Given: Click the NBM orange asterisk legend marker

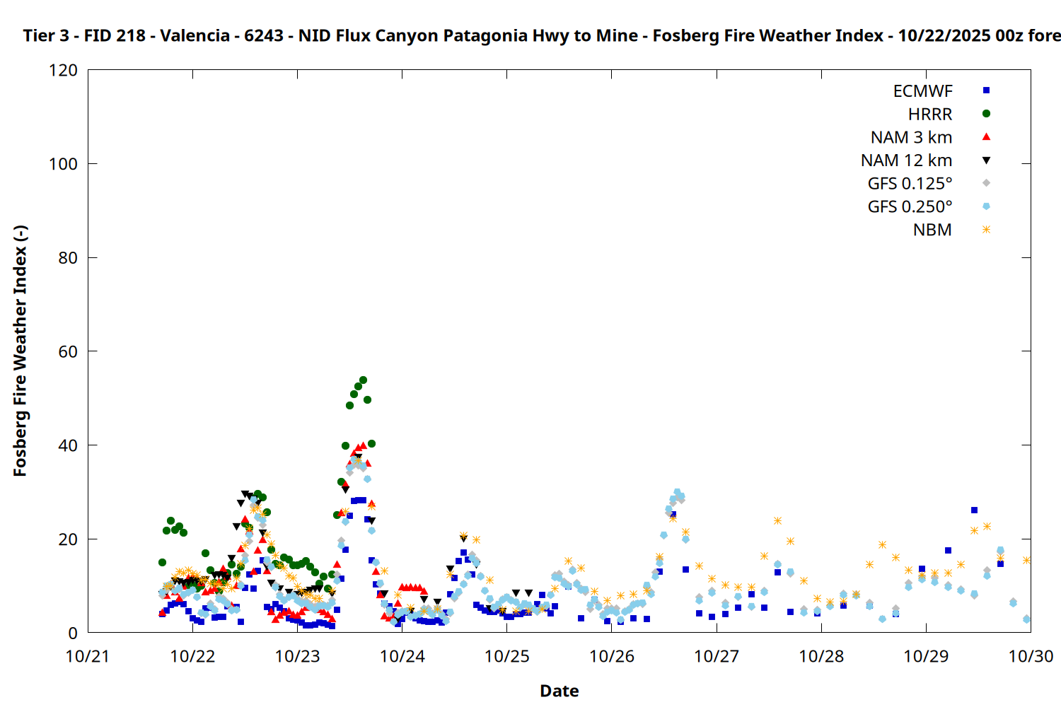Looking at the screenshot, I should point(986,230).
